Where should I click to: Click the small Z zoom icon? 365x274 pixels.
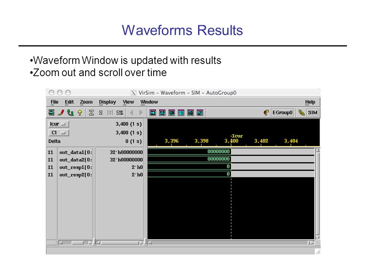(101, 113)
